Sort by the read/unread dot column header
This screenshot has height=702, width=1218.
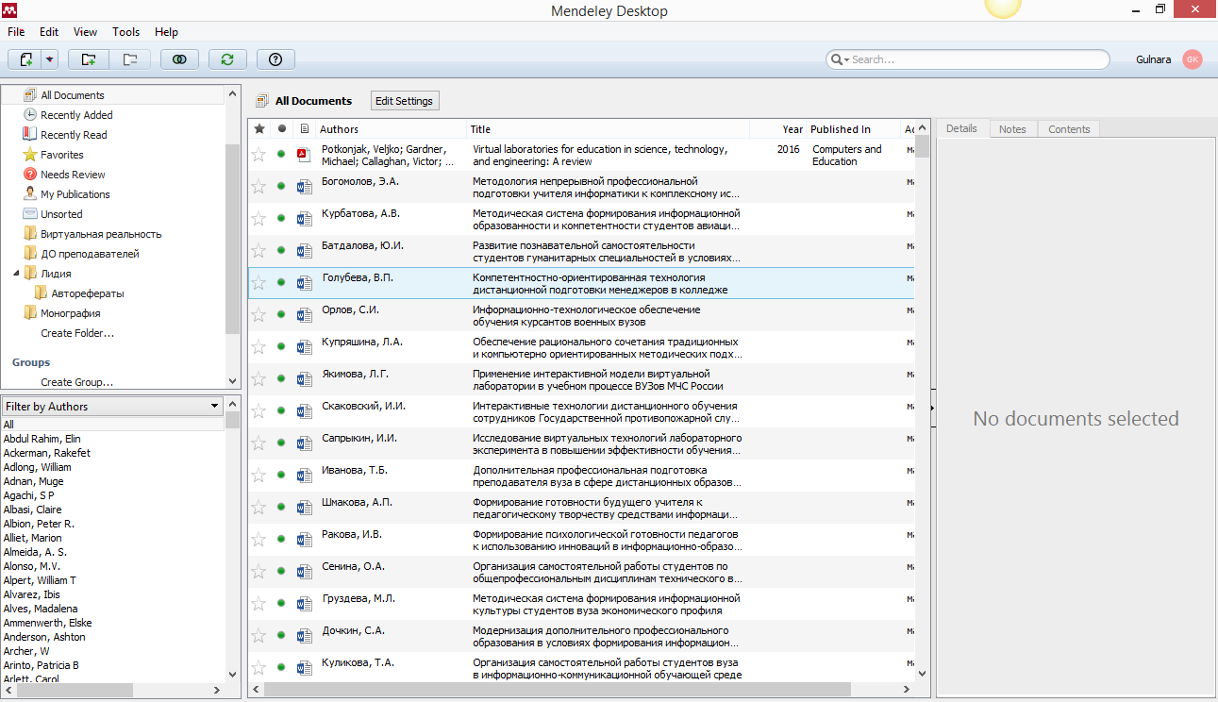[281, 129]
